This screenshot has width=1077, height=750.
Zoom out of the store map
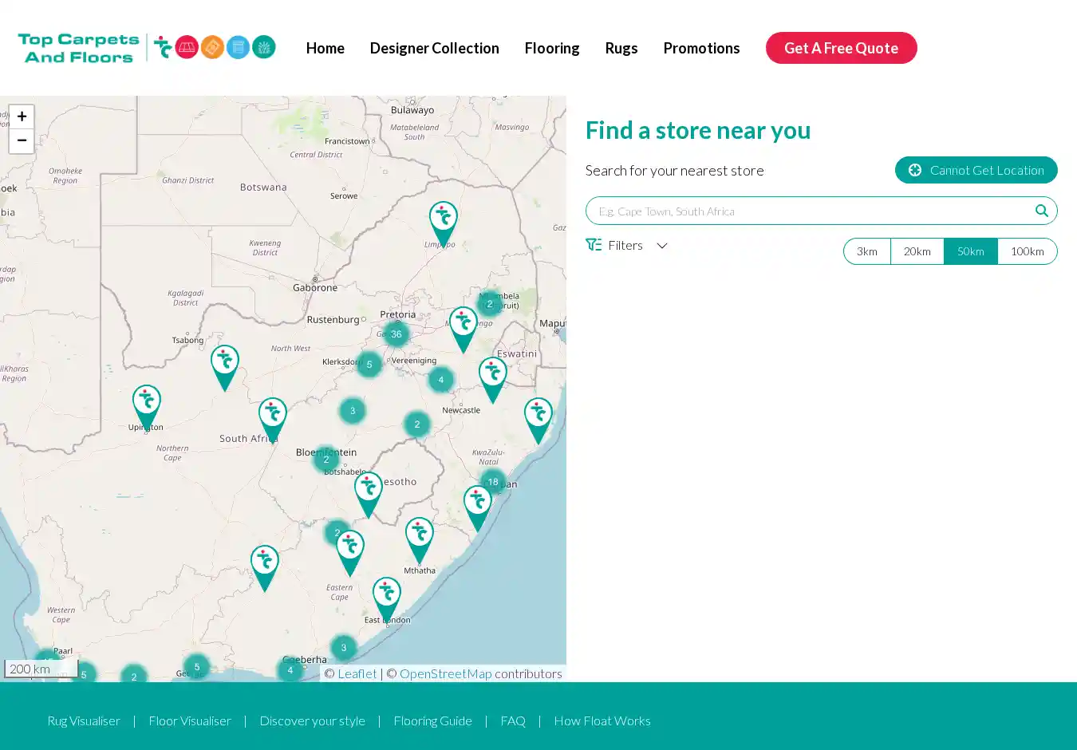(22, 140)
